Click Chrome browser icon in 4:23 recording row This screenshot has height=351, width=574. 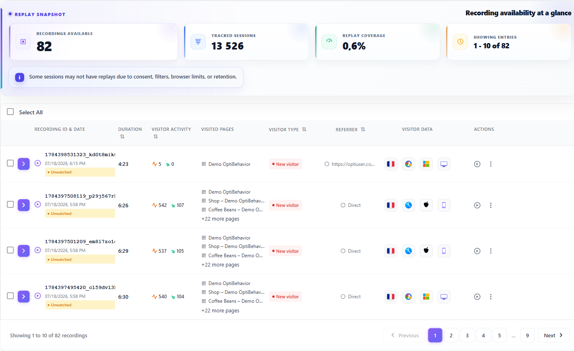408,164
